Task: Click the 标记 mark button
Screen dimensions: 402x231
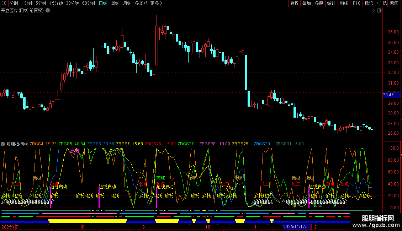Action: [369, 3]
